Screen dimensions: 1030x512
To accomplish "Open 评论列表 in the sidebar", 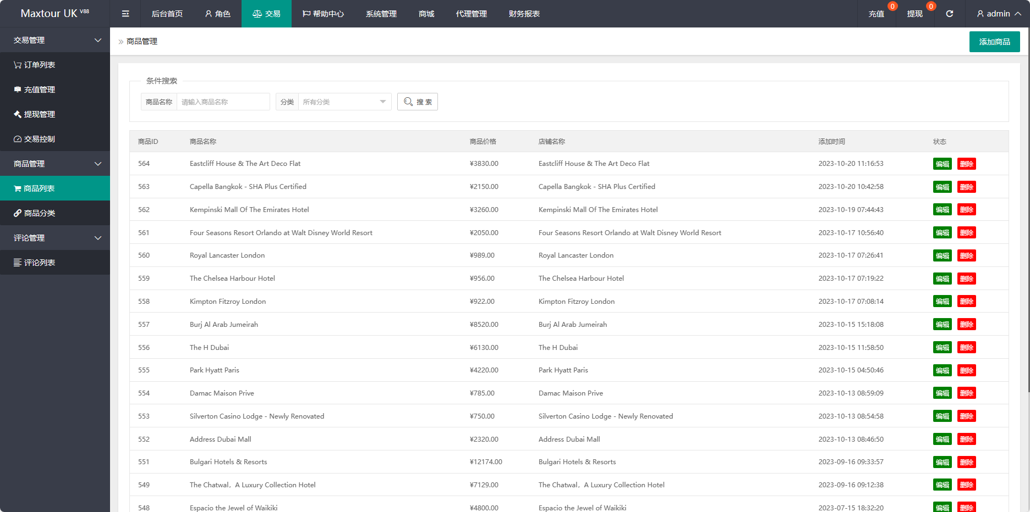I will (x=55, y=263).
